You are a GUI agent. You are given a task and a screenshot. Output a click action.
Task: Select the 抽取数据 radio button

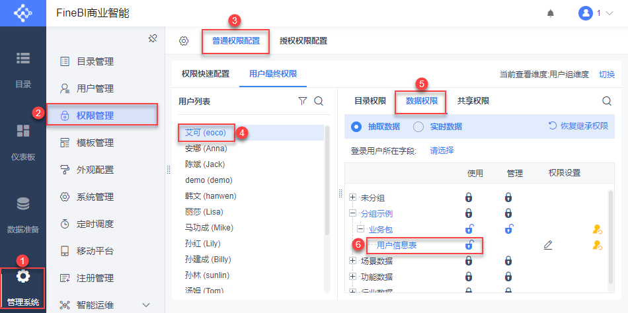click(356, 126)
